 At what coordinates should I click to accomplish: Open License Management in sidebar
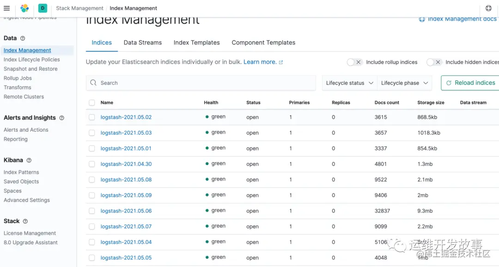click(30, 233)
